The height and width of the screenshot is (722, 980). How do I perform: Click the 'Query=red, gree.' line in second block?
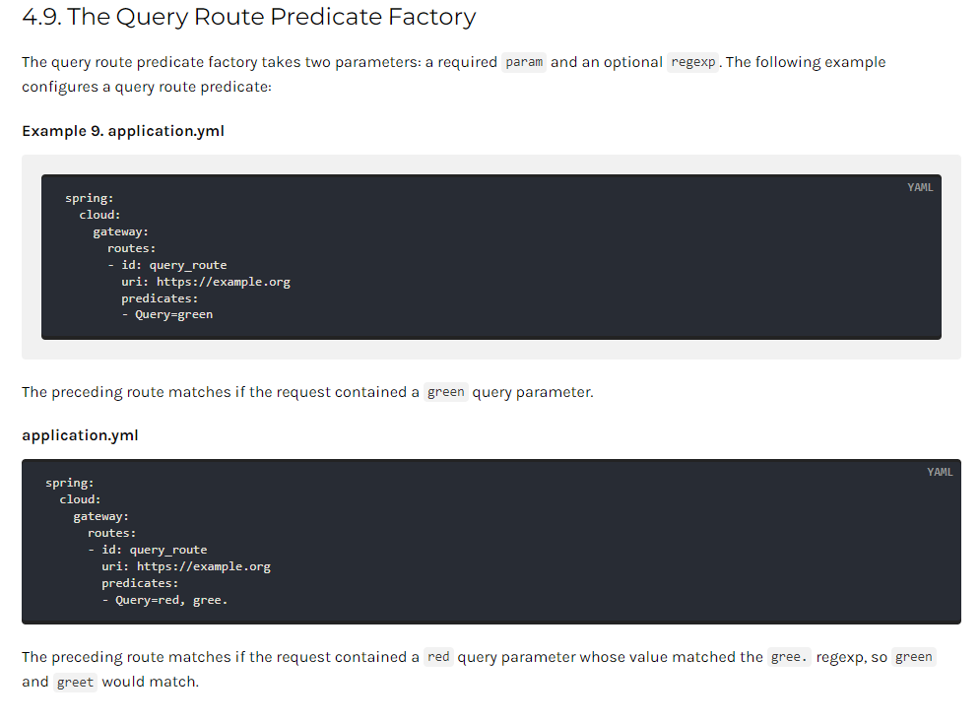(x=165, y=600)
